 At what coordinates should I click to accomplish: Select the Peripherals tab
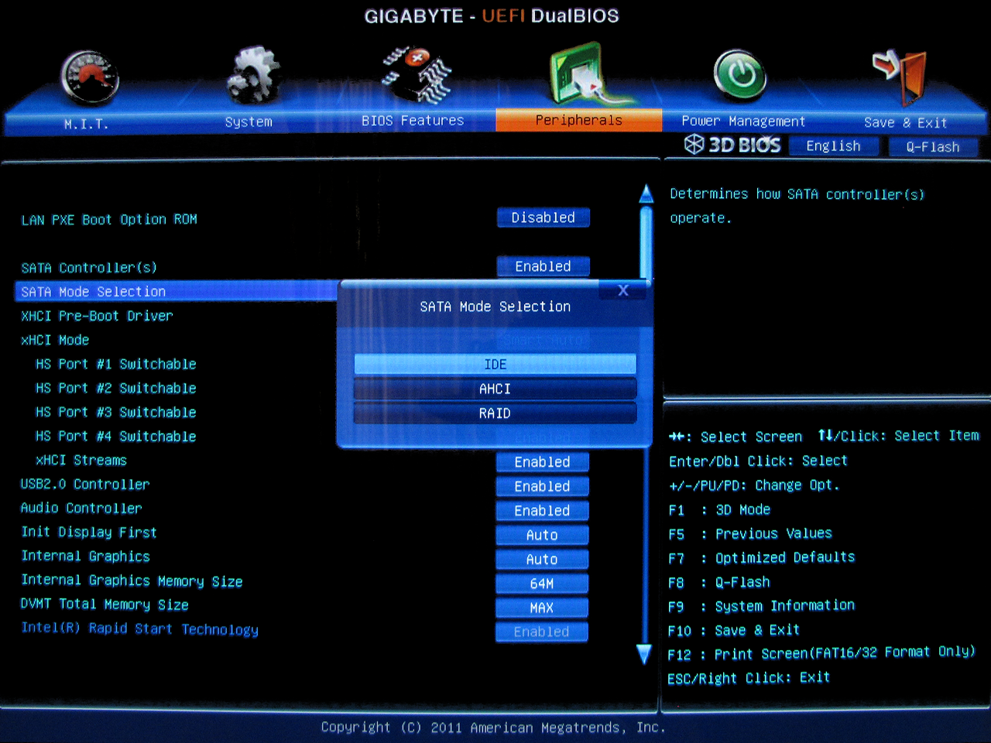[579, 120]
